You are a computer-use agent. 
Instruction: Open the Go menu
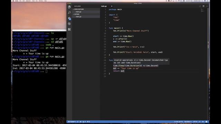point(37,1)
